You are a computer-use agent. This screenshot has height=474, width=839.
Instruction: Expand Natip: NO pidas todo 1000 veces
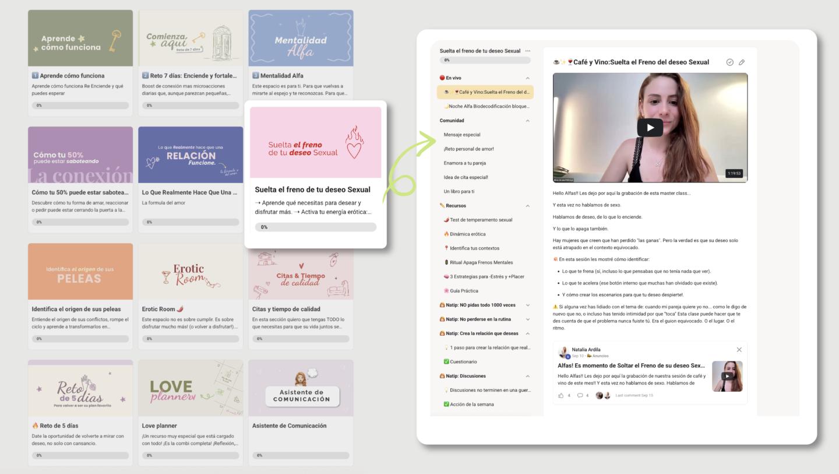[528, 305]
